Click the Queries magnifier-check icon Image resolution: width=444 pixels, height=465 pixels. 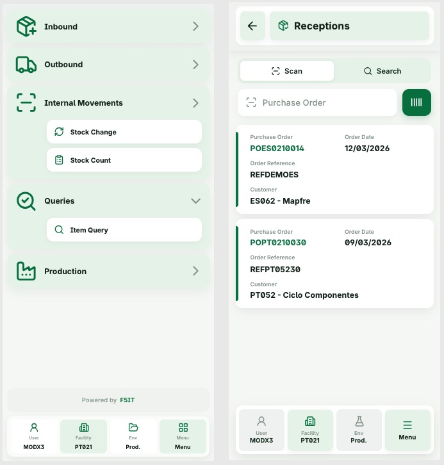[x=26, y=201]
